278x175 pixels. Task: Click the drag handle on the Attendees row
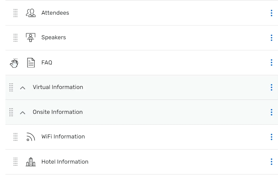click(x=15, y=13)
